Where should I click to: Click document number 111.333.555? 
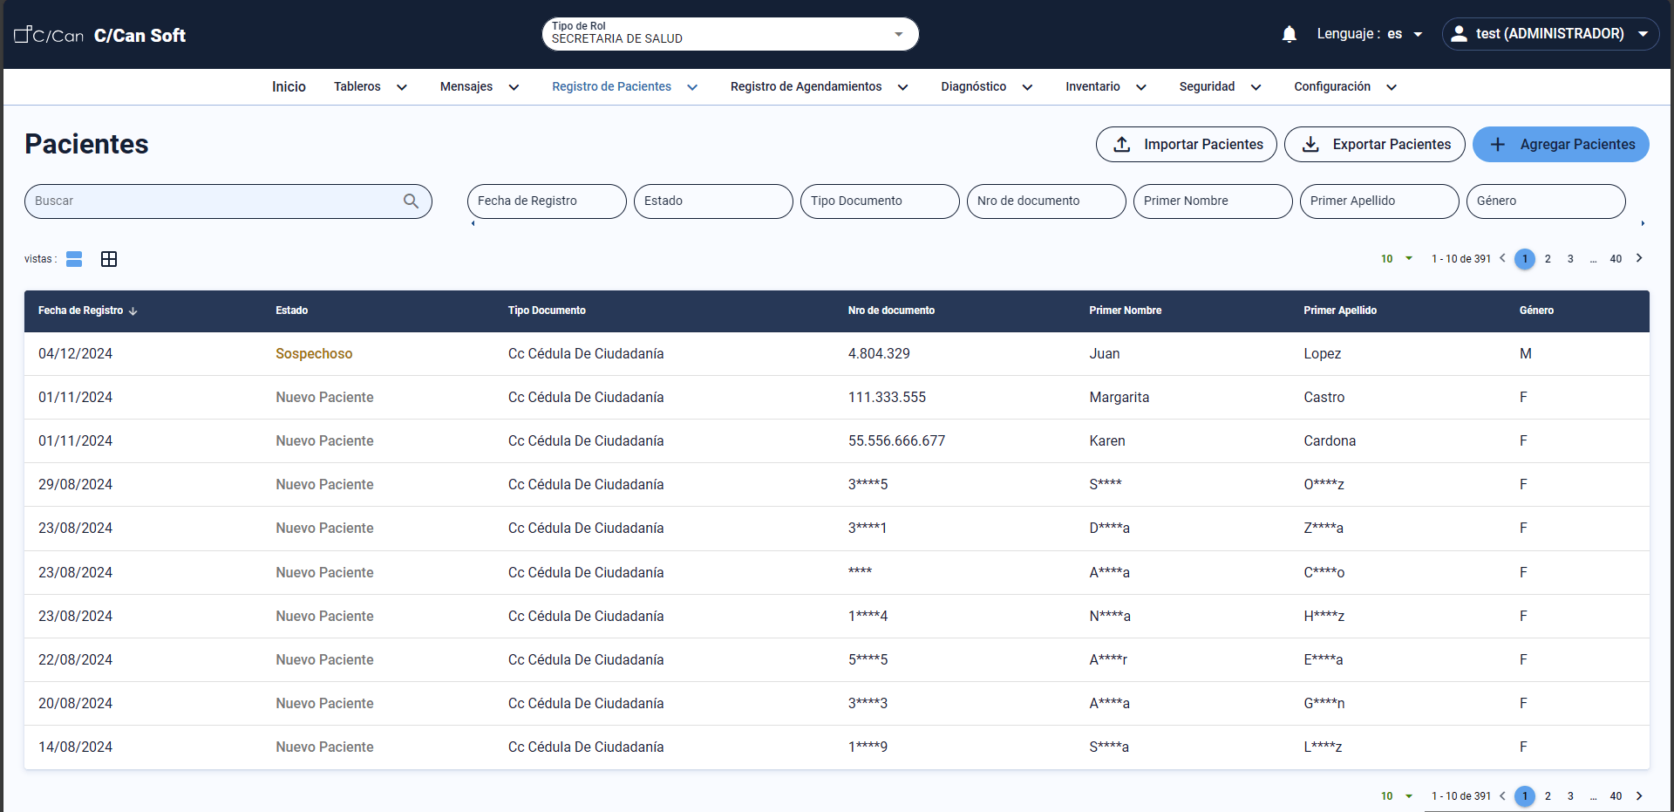887,397
